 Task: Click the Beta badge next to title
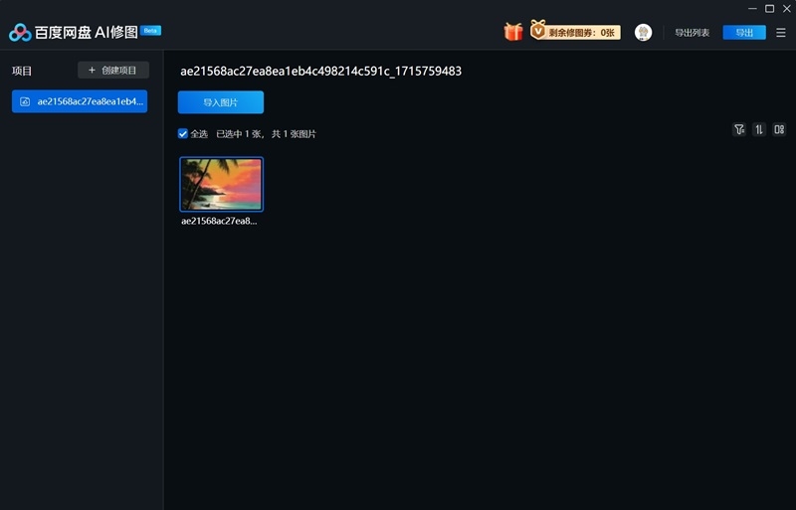(150, 31)
